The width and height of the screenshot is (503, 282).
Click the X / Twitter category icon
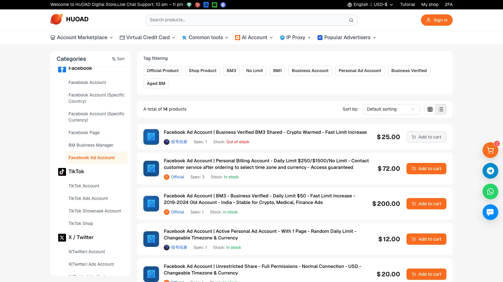(62, 238)
